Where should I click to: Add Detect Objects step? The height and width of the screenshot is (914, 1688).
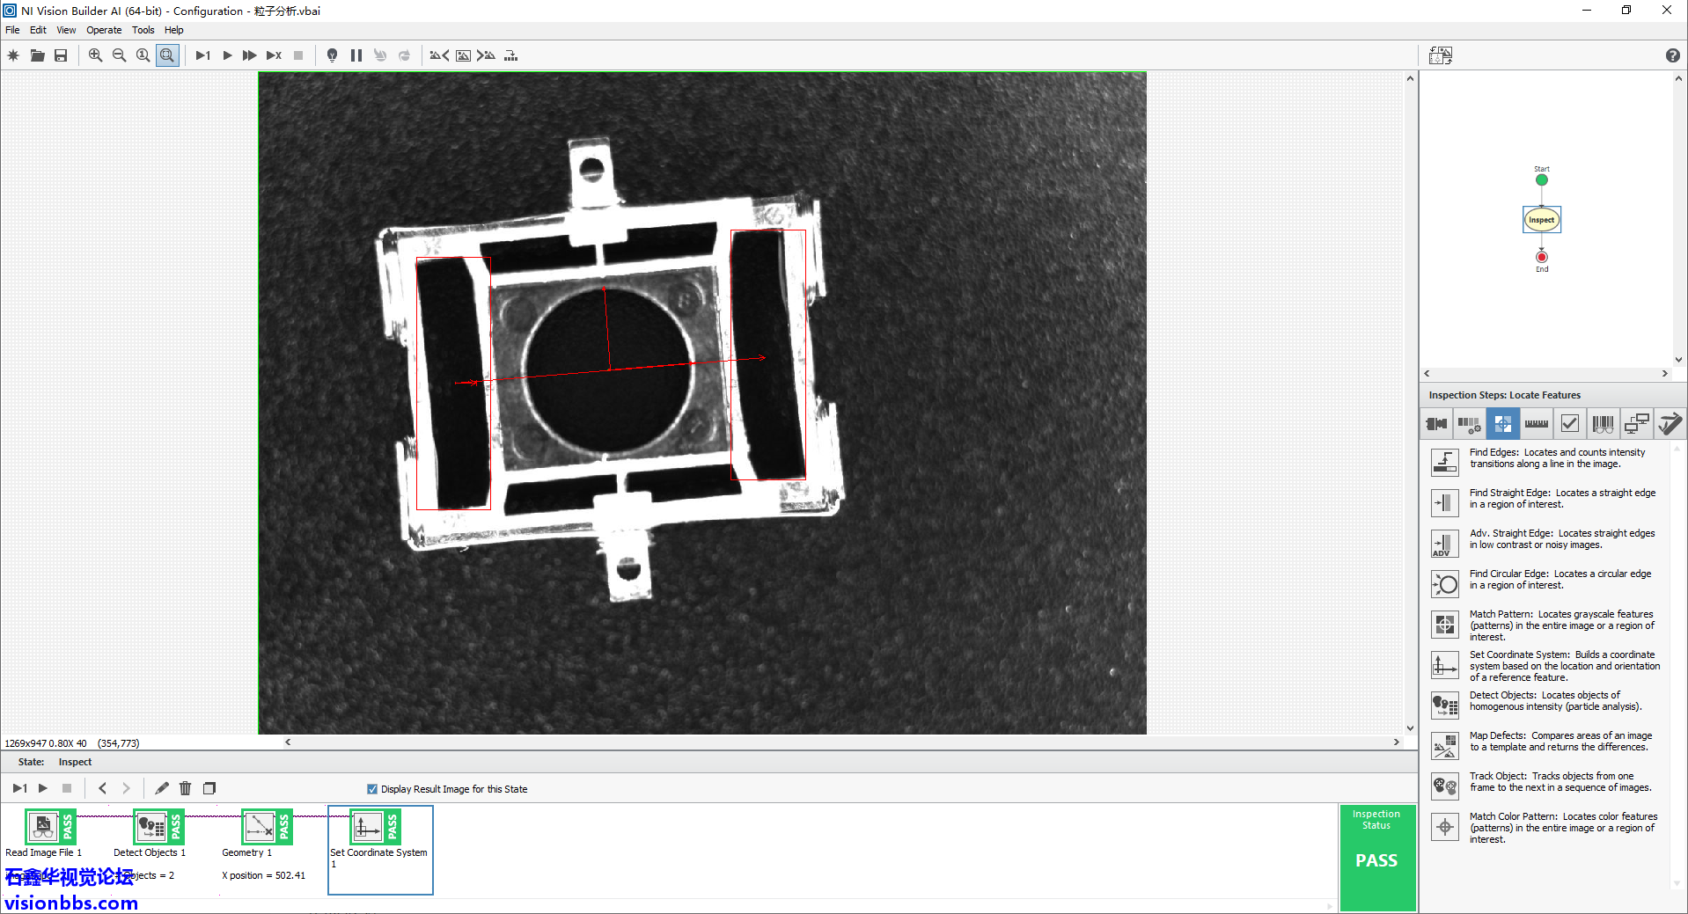tap(1445, 706)
